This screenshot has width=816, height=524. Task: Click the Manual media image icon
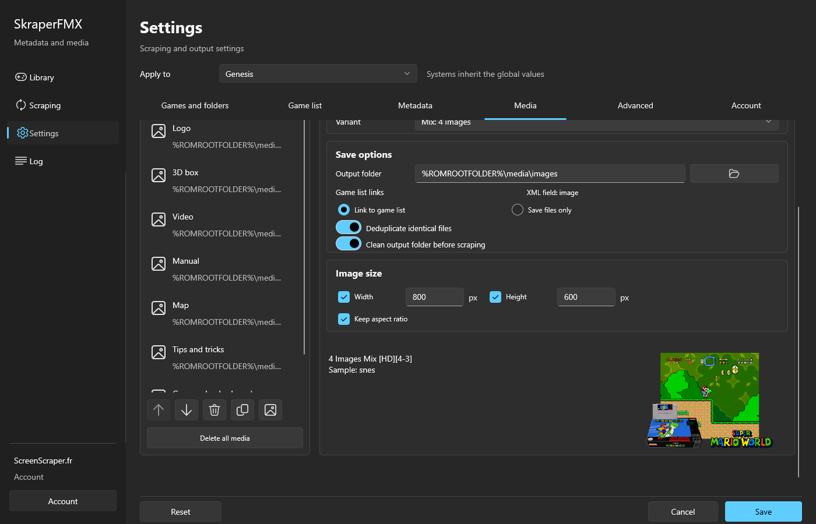click(x=159, y=264)
